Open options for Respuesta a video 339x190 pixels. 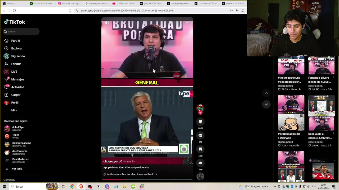pos(333,134)
